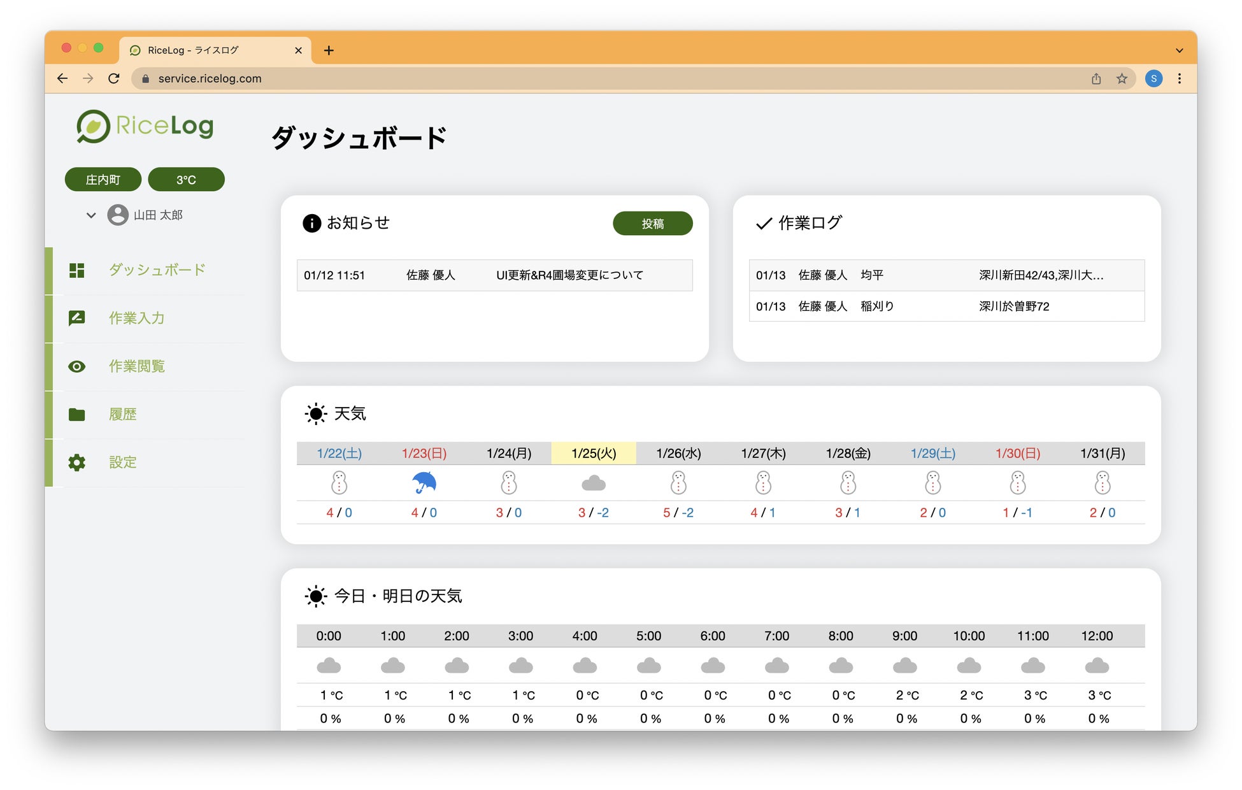The width and height of the screenshot is (1242, 790).
Task: Click the 作業入力 pencil note icon
Action: tap(77, 318)
